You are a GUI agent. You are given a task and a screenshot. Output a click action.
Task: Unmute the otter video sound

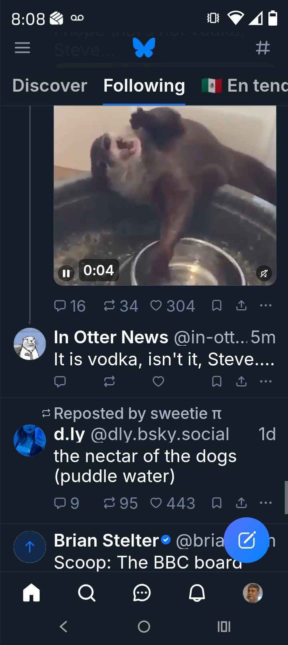264,273
